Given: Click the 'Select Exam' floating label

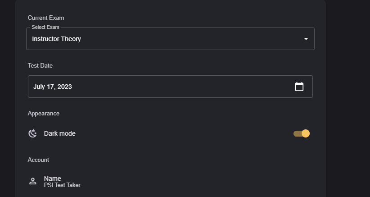Looking at the screenshot, I should point(45,27).
